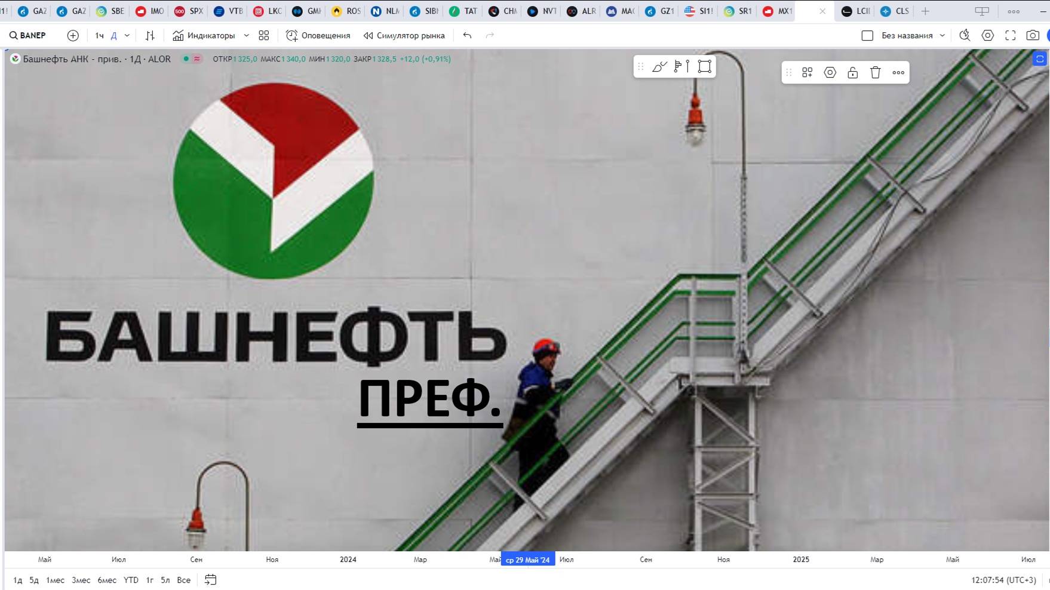Set the time range to 6мес
Viewport: 1050px width, 590px height.
point(107,580)
